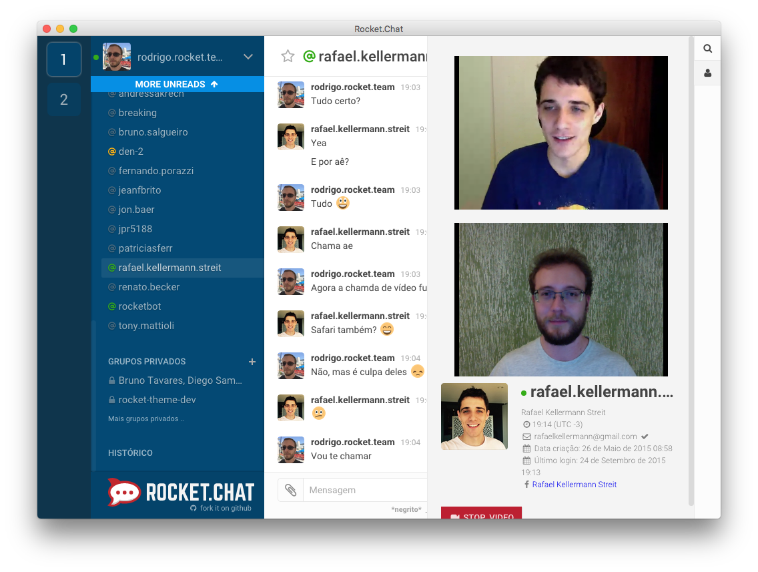
Task: Open the message search icon
Action: [707, 48]
